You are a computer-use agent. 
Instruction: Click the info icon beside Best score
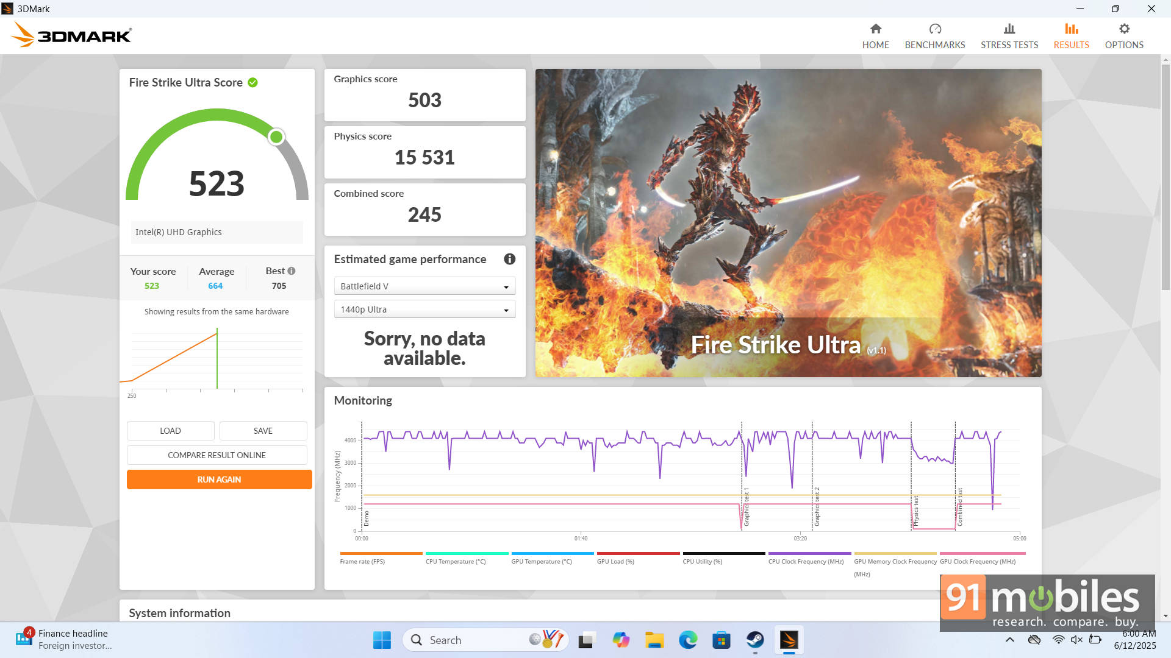pyautogui.click(x=292, y=271)
